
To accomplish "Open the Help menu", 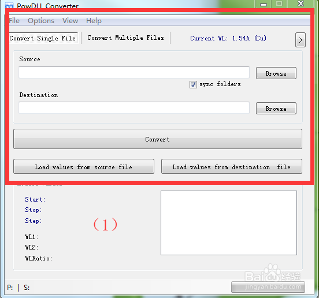I will tap(94, 21).
